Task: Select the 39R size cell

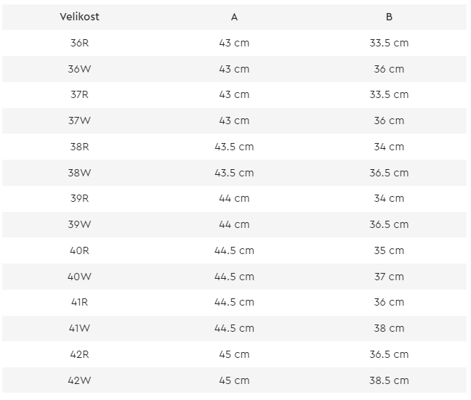Action: [x=79, y=198]
